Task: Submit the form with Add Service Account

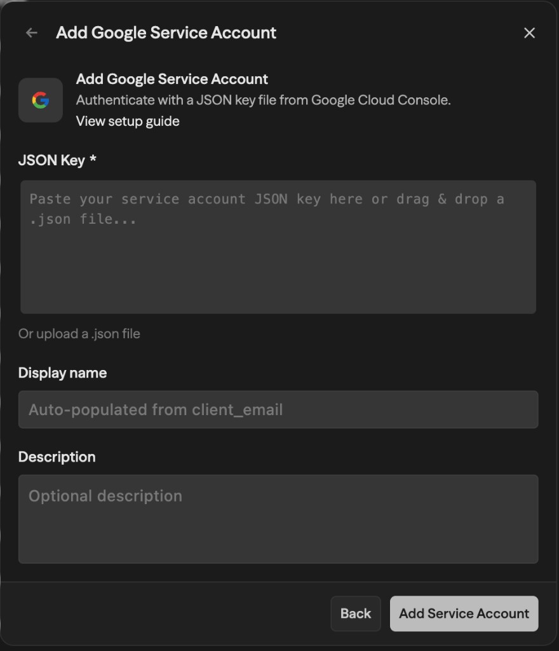Action: tap(464, 613)
